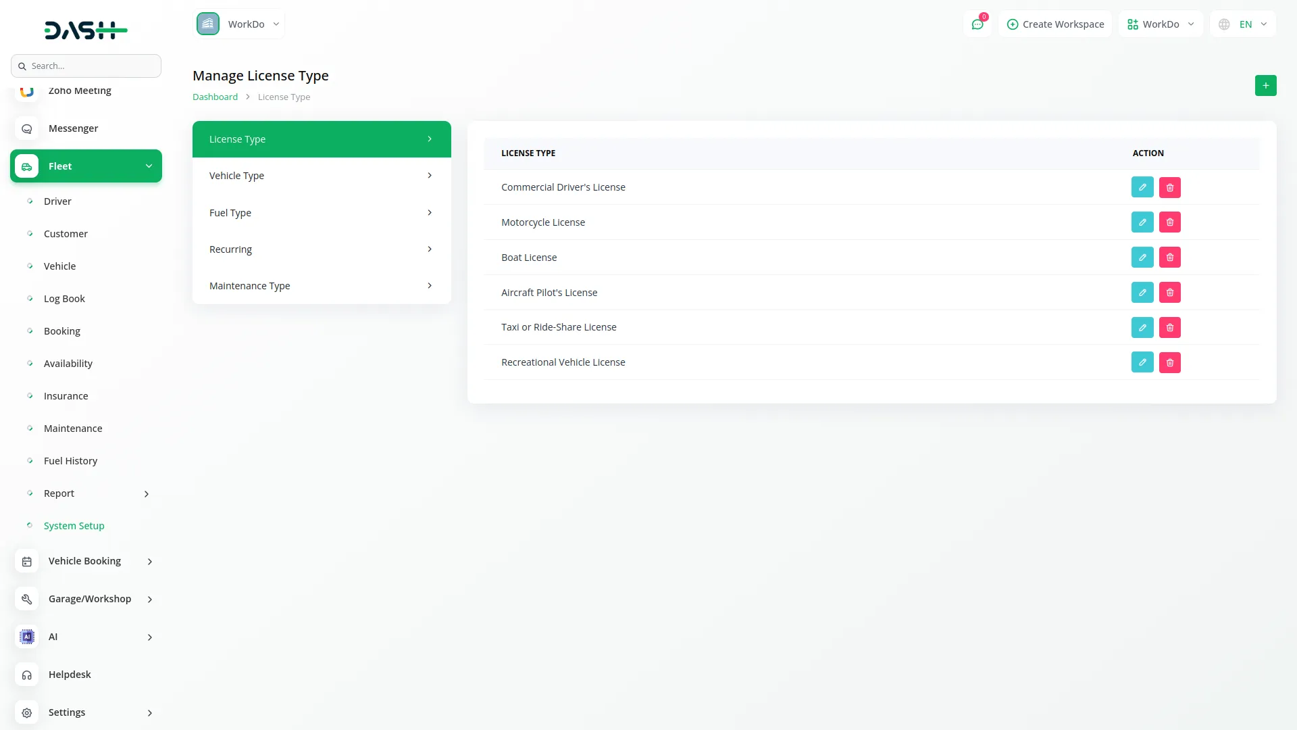Switch to the Vehicle Type tab
The height and width of the screenshot is (730, 1297).
(x=322, y=176)
